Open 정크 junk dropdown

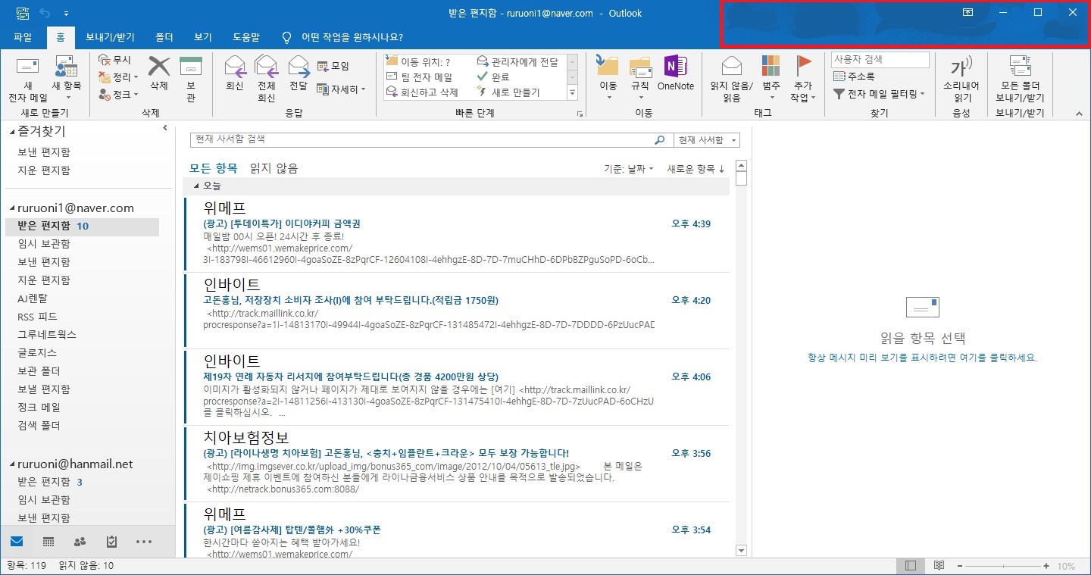click(x=120, y=95)
